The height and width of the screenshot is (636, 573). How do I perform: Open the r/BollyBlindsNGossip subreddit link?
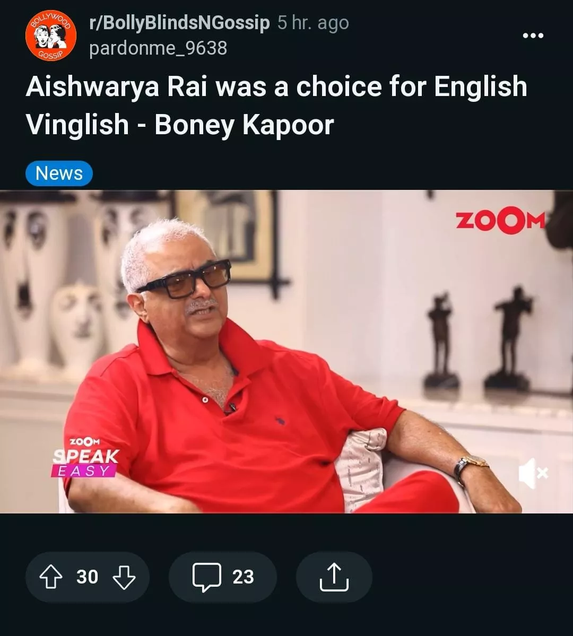tap(179, 22)
